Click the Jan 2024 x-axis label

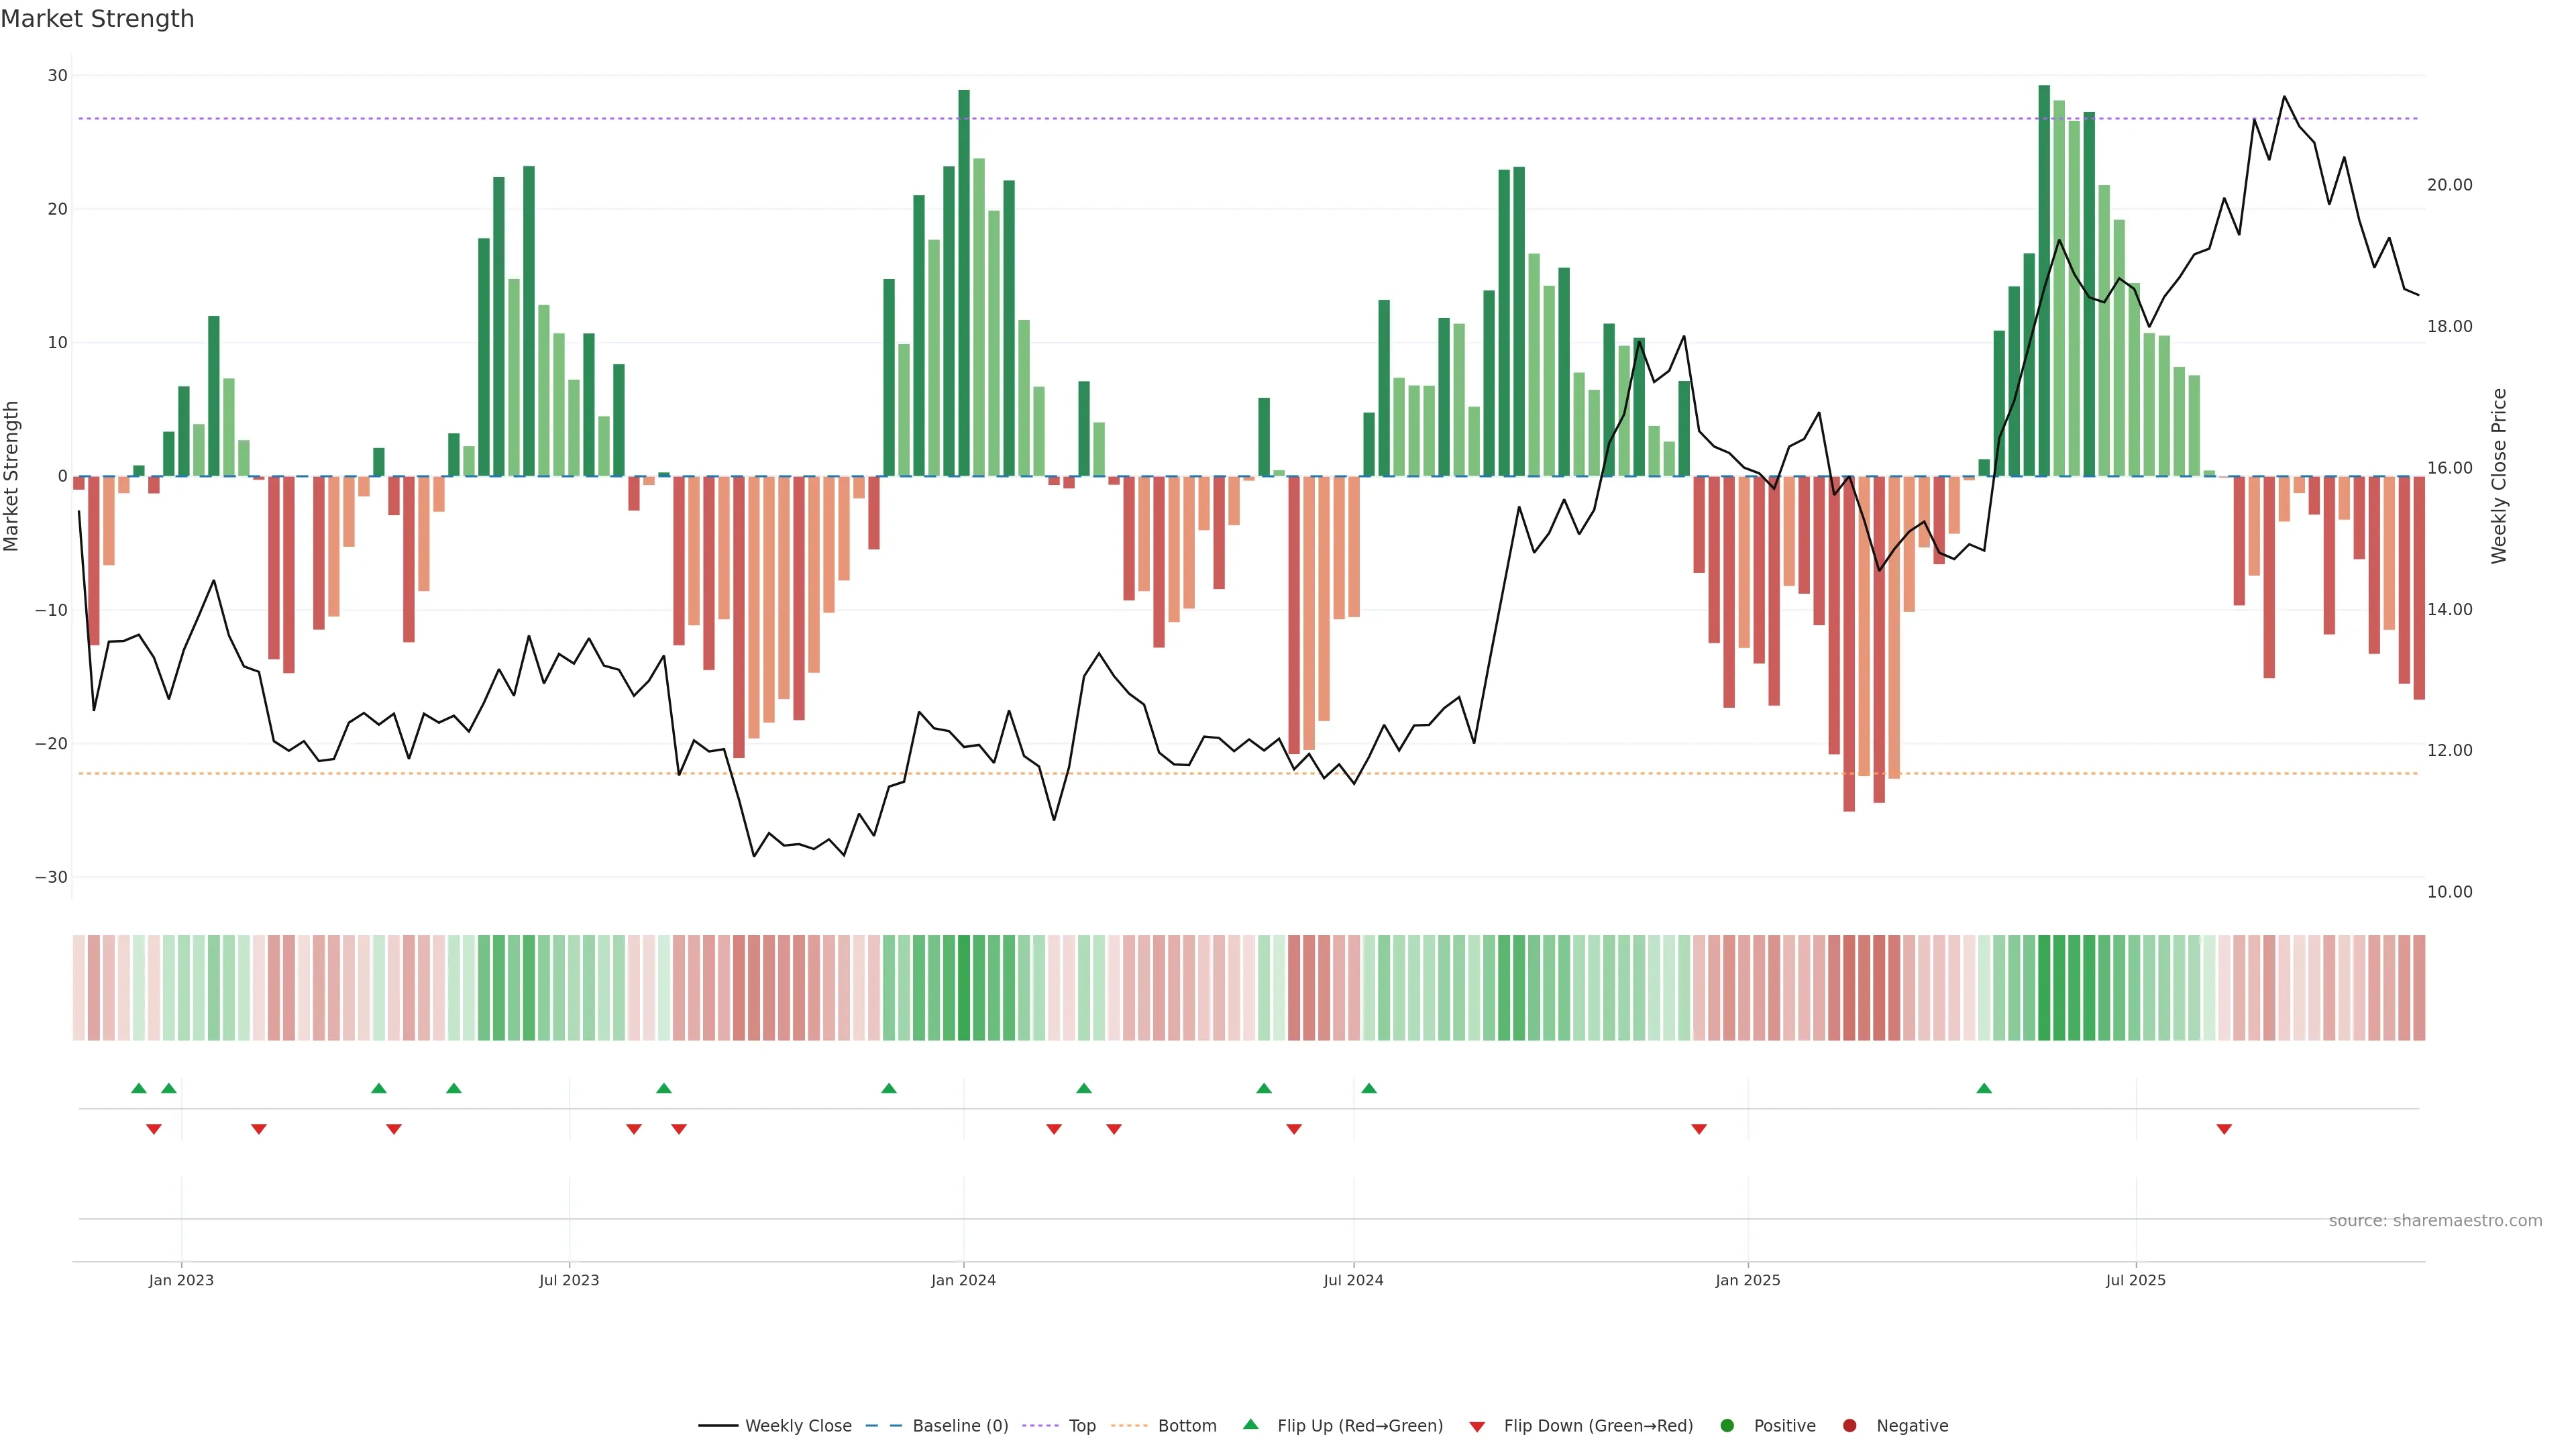(x=963, y=1280)
